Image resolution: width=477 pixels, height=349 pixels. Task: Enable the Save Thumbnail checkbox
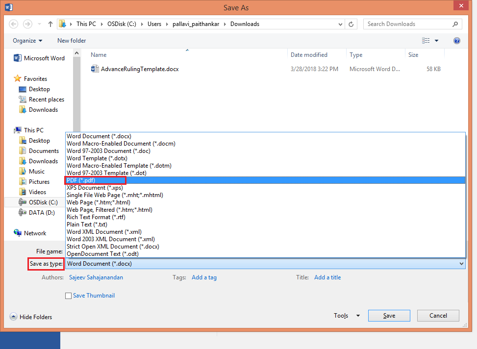pyautogui.click(x=69, y=296)
